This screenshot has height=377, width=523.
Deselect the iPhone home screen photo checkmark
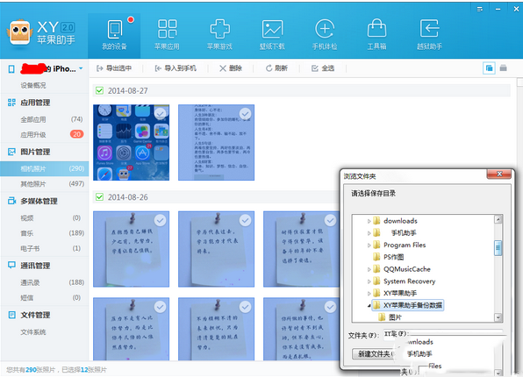[x=161, y=114]
